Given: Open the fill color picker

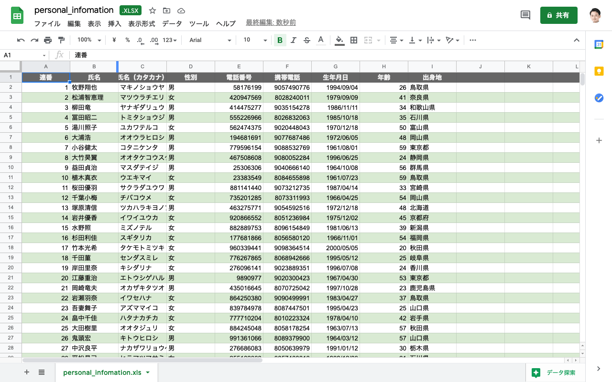Looking at the screenshot, I should click(x=339, y=40).
